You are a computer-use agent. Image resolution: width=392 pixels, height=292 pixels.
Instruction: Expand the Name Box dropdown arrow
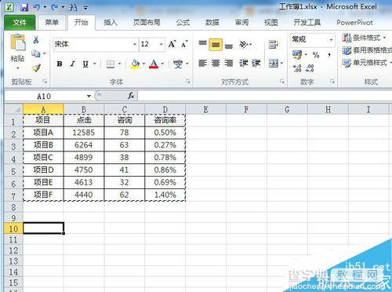(x=89, y=96)
